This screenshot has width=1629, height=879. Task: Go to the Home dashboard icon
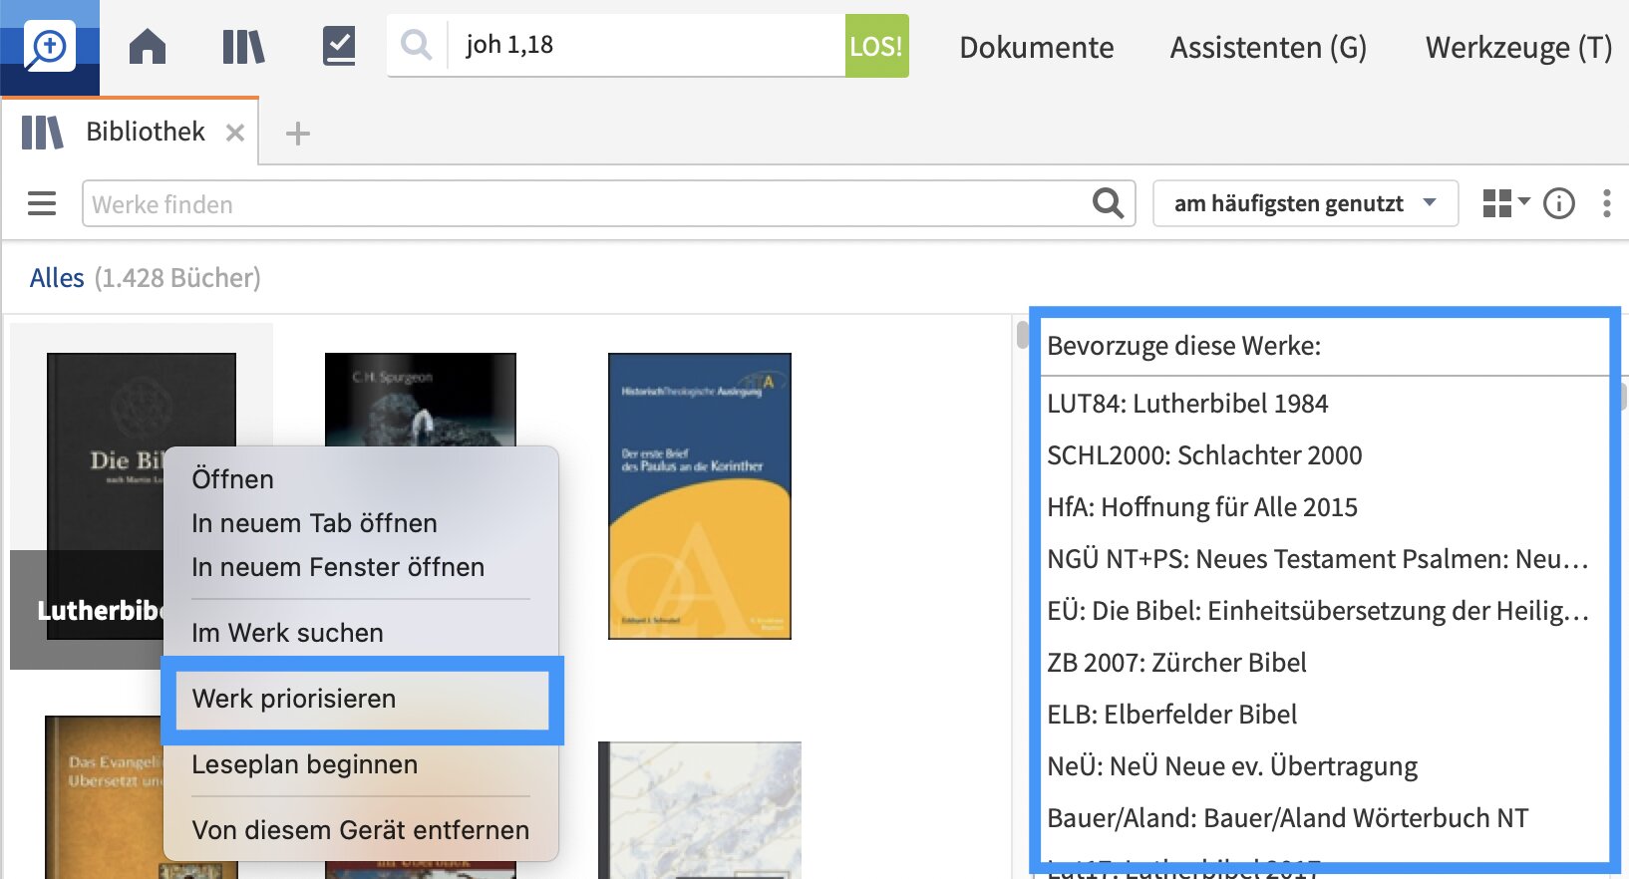tap(148, 47)
